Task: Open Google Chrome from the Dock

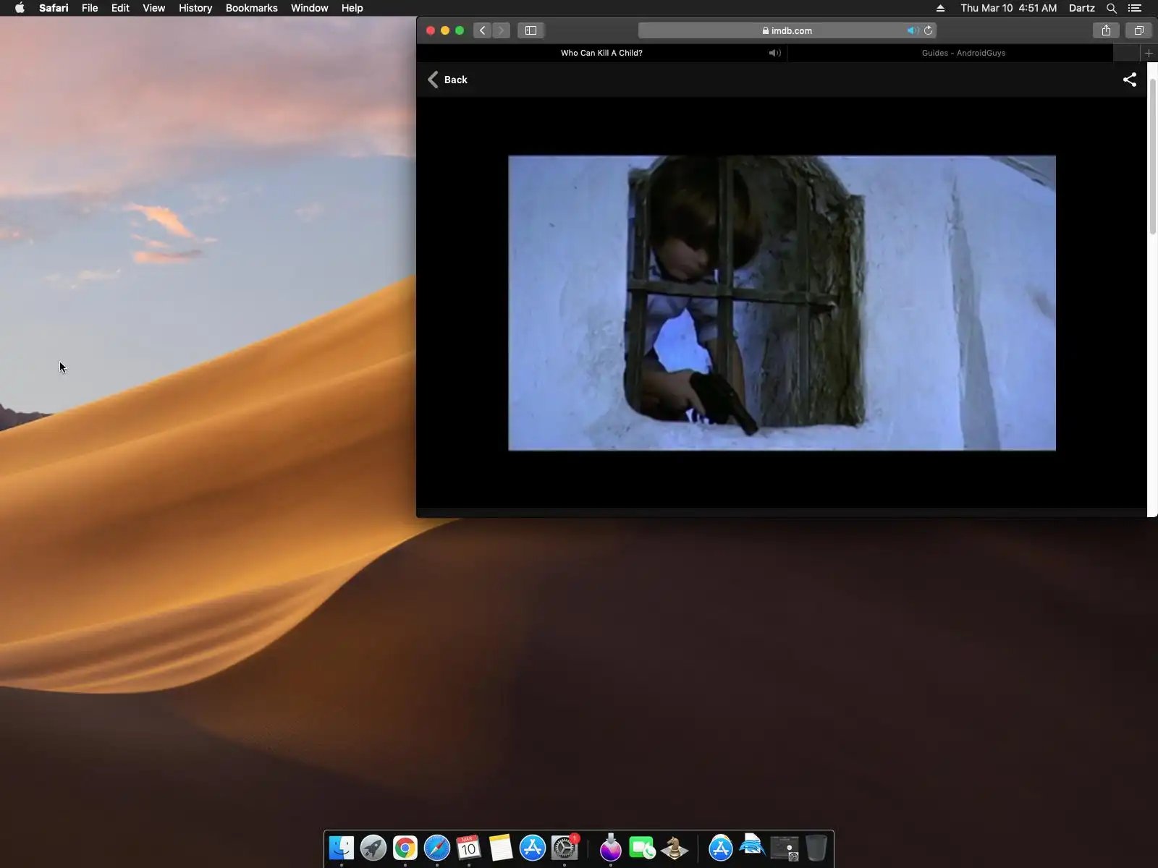Action: click(405, 848)
